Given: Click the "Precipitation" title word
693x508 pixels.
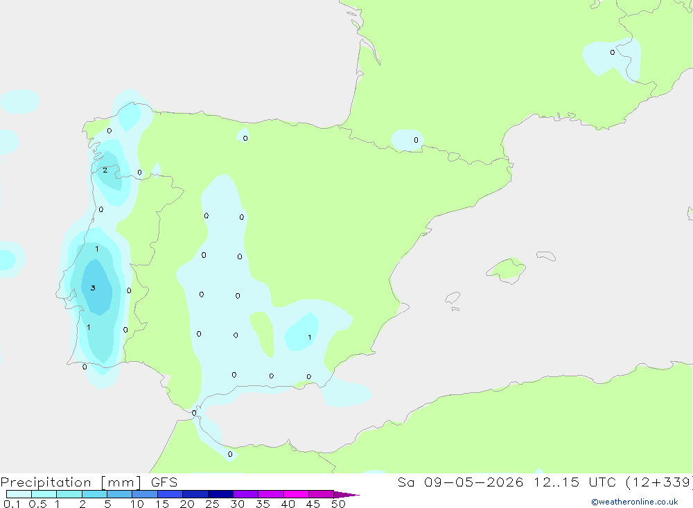Looking at the screenshot, I should tap(46, 482).
